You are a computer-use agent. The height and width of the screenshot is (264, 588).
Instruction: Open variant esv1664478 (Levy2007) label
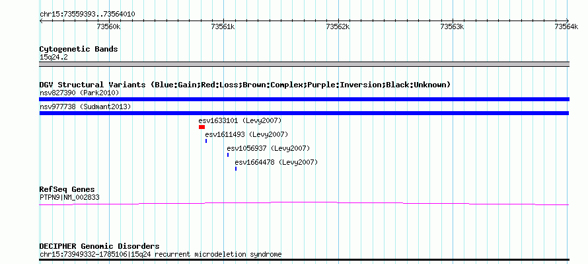click(x=276, y=162)
